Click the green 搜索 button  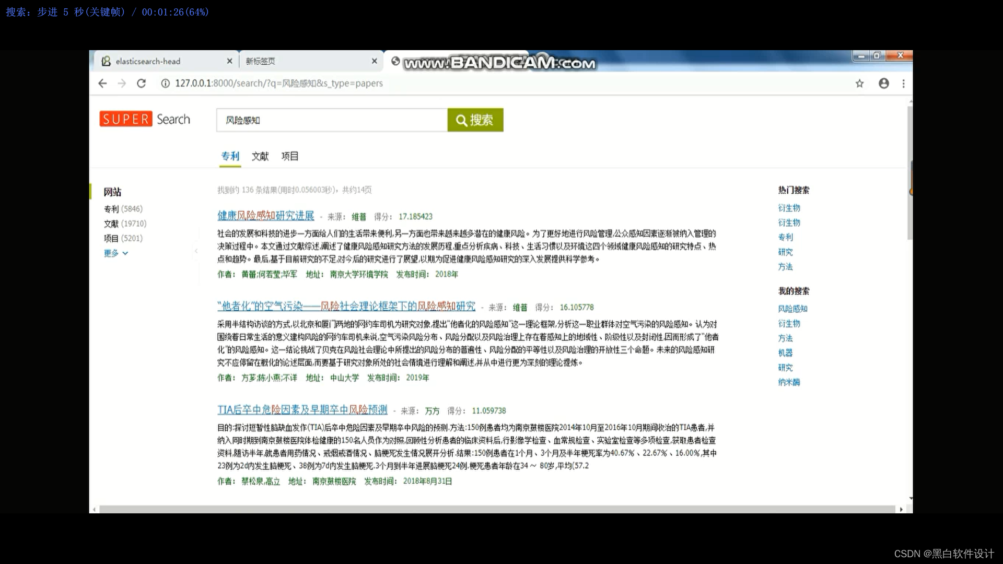coord(475,120)
